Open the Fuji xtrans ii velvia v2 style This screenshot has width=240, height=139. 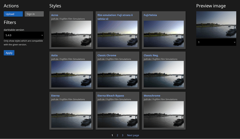[115, 17]
